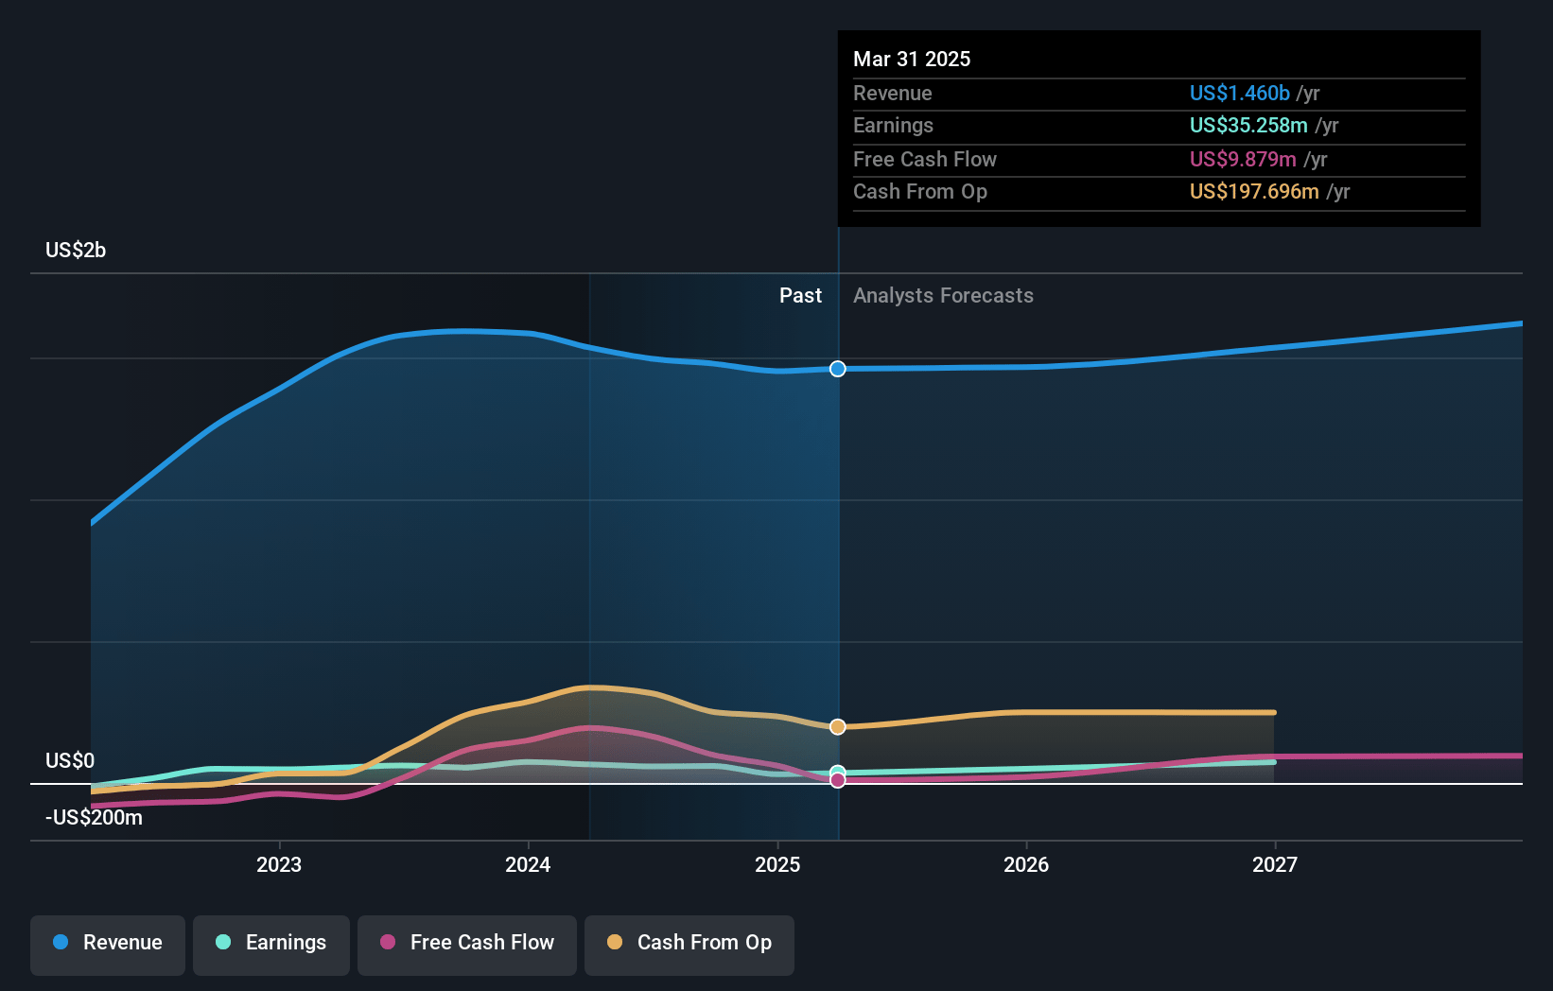
Task: Toggle the Earnings legend button
Action: 271,945
